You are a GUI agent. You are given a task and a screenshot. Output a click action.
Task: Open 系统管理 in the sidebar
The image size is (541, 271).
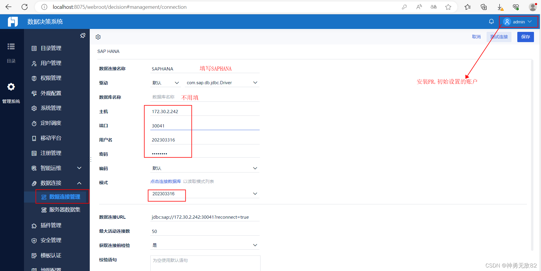pyautogui.click(x=51, y=108)
